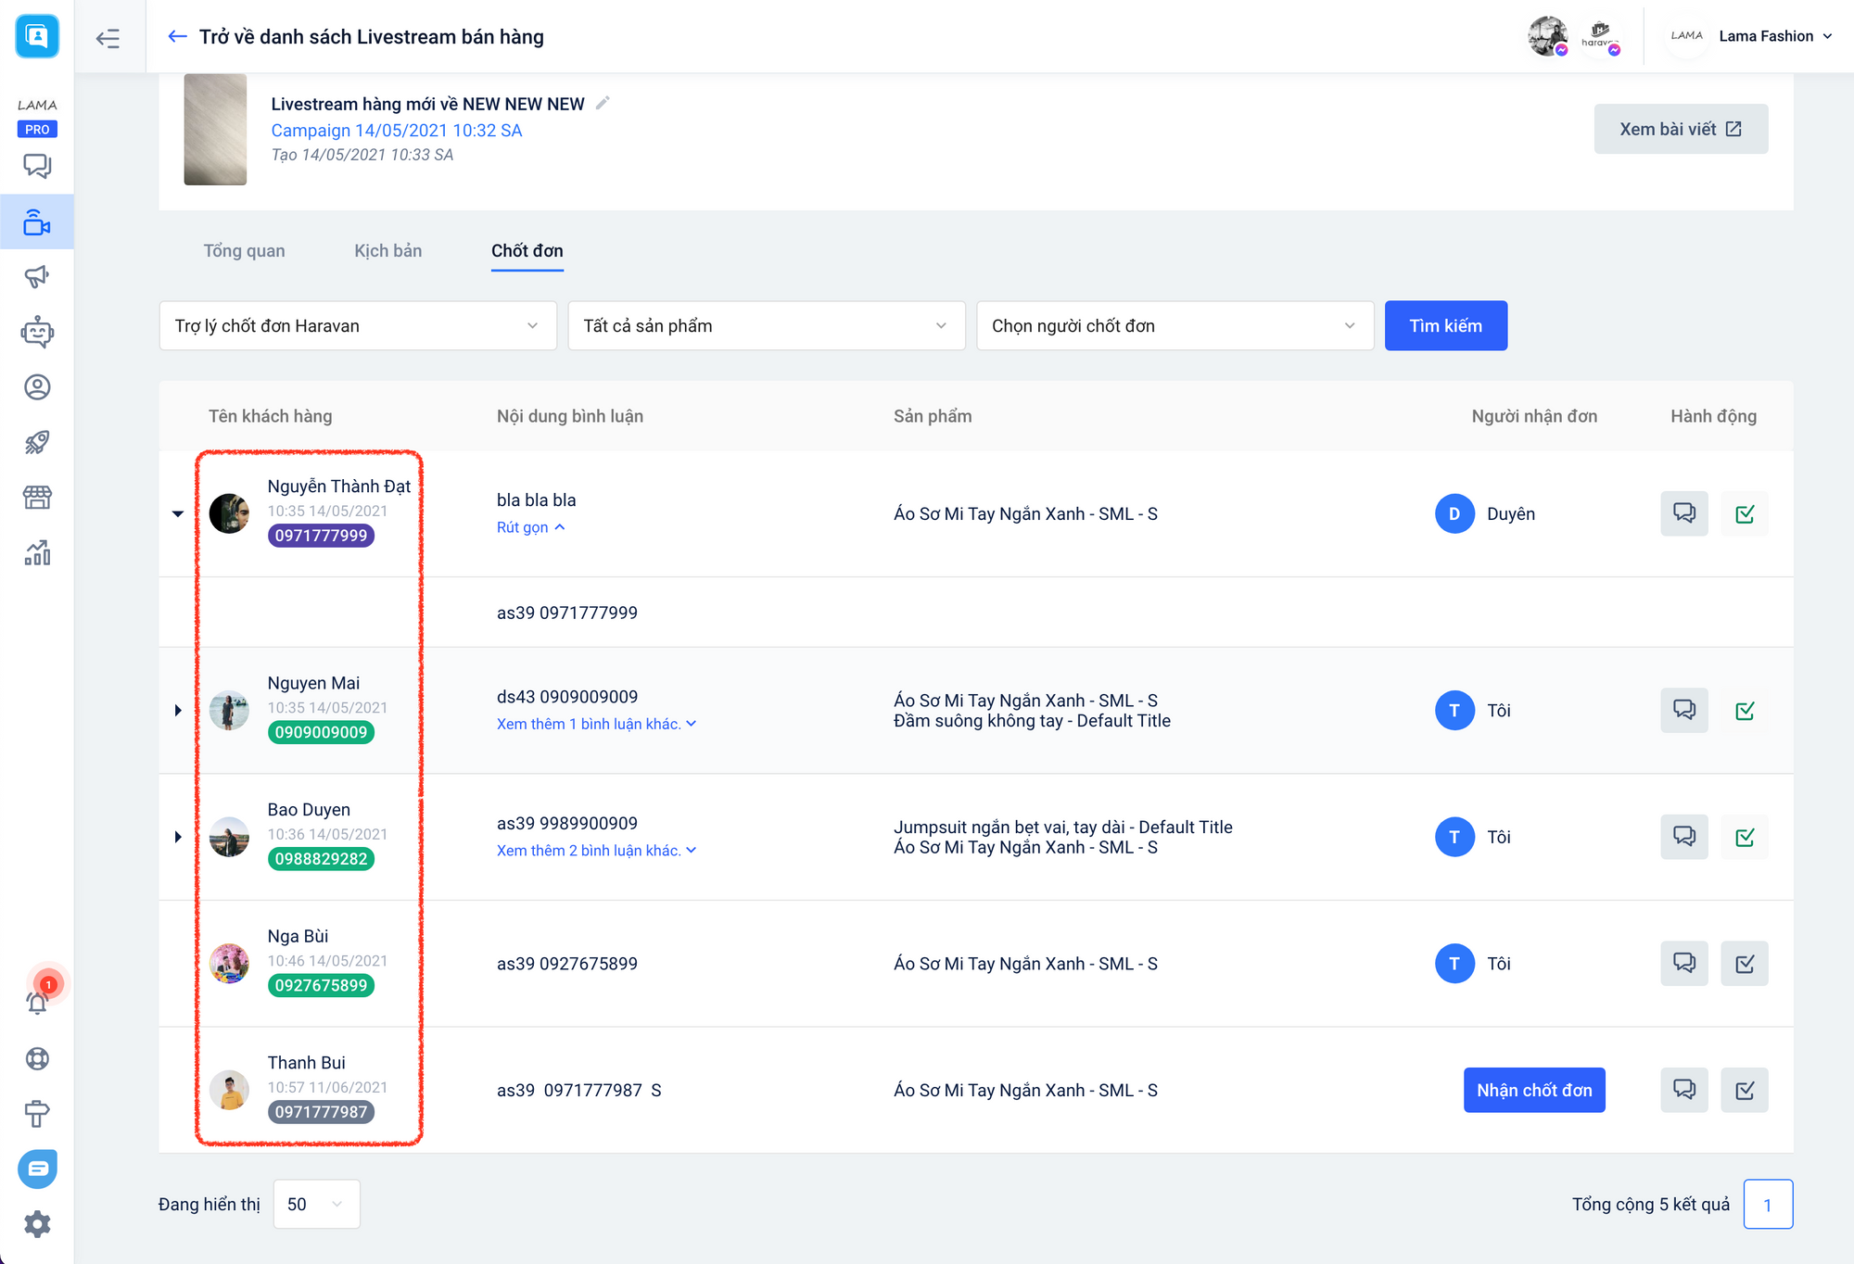Open the Tất cả sản phẩm dropdown
This screenshot has width=1854, height=1264.
766,326
